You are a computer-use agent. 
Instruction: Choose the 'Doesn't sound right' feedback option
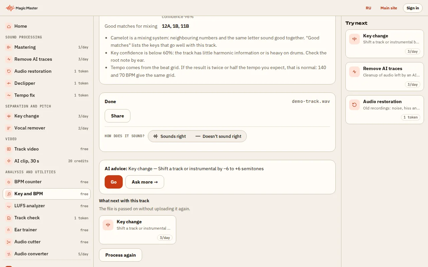pyautogui.click(x=218, y=136)
